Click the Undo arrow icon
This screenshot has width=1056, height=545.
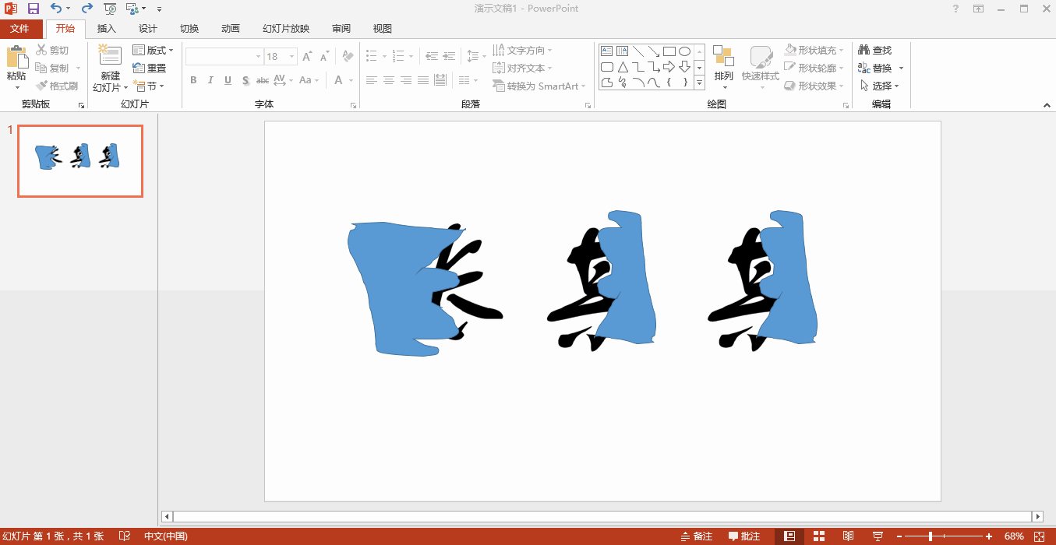(55, 9)
